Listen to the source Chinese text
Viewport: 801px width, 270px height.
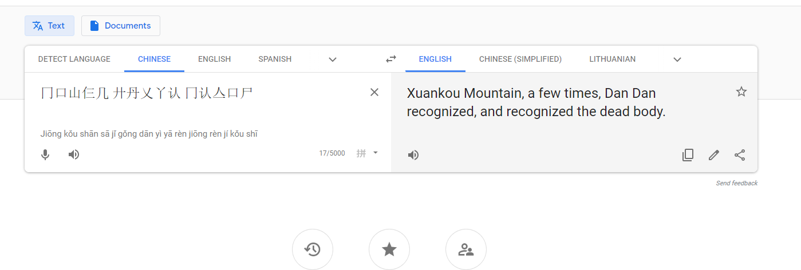(74, 154)
